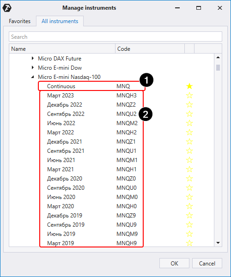The height and width of the screenshot is (277, 231).
Task: Expand the Micro DAX Future node
Action: pyautogui.click(x=32, y=58)
